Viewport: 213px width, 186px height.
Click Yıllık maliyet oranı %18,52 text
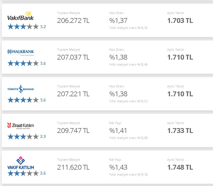128,101
